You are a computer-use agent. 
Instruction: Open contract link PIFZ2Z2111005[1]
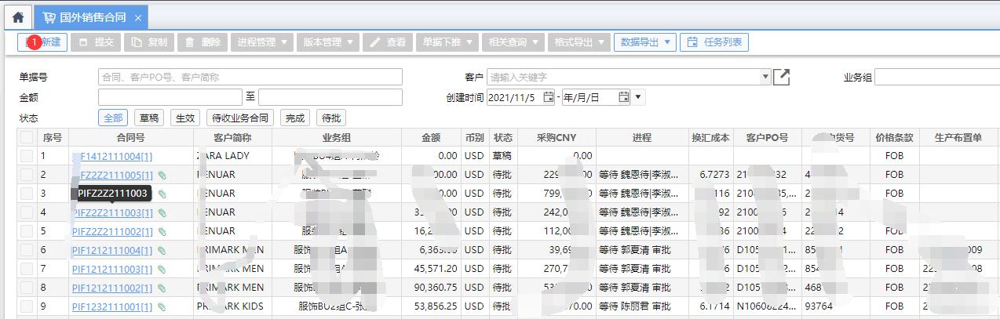click(x=112, y=175)
